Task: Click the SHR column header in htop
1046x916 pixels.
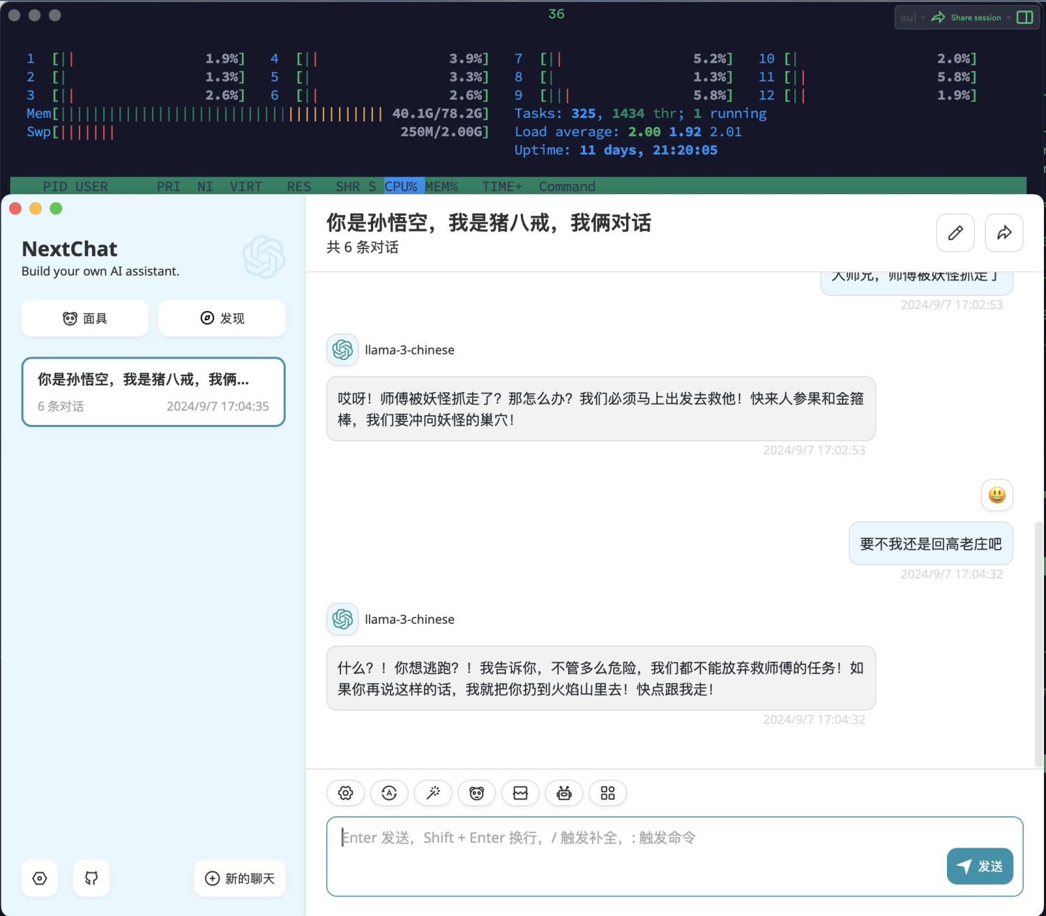Action: [x=348, y=186]
